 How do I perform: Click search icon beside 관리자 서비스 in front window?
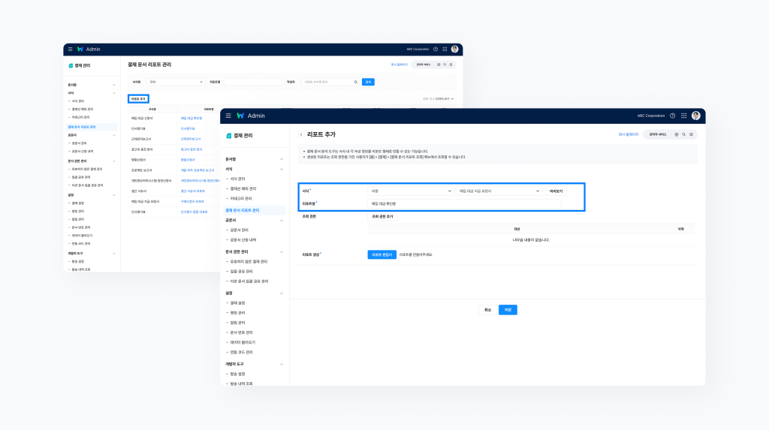(683, 134)
